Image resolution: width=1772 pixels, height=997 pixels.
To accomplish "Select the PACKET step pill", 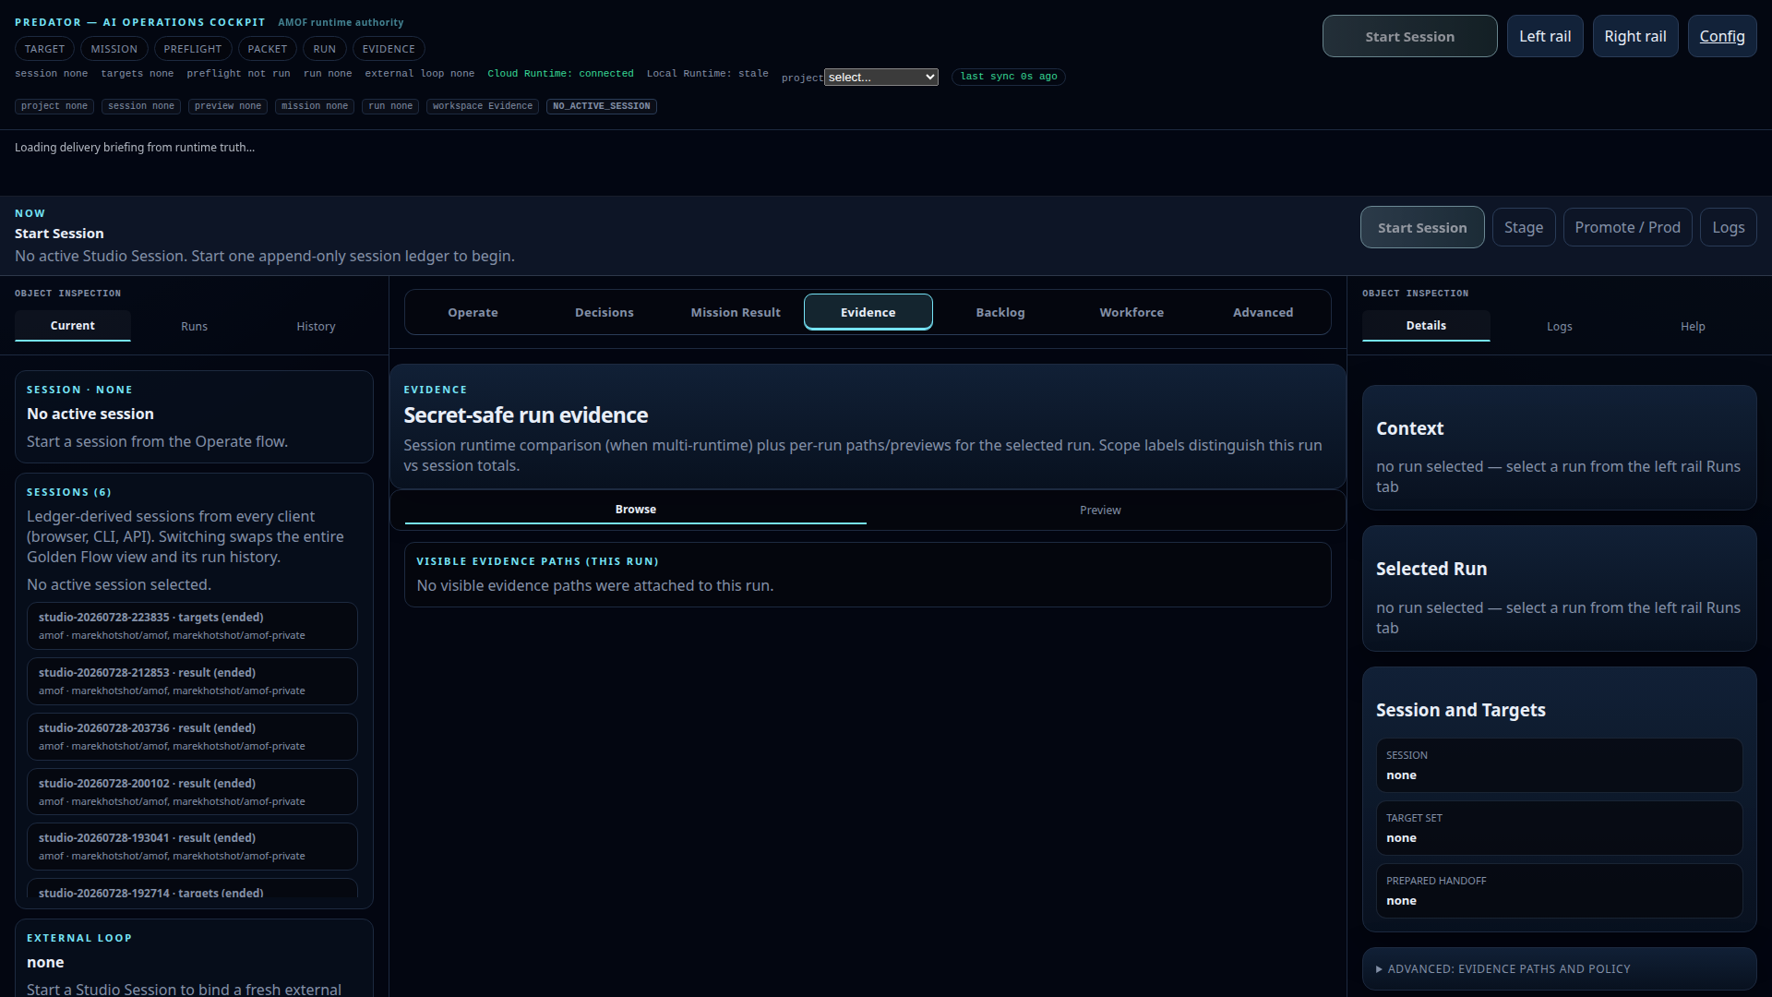I will (268, 49).
